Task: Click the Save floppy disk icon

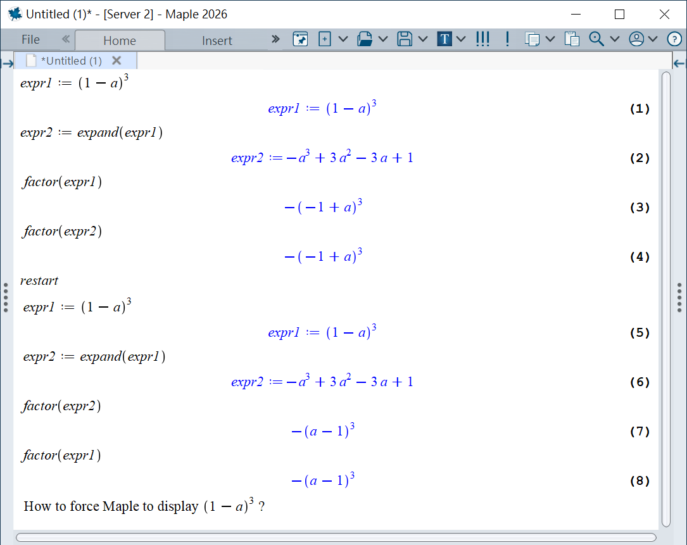Action: [x=405, y=39]
